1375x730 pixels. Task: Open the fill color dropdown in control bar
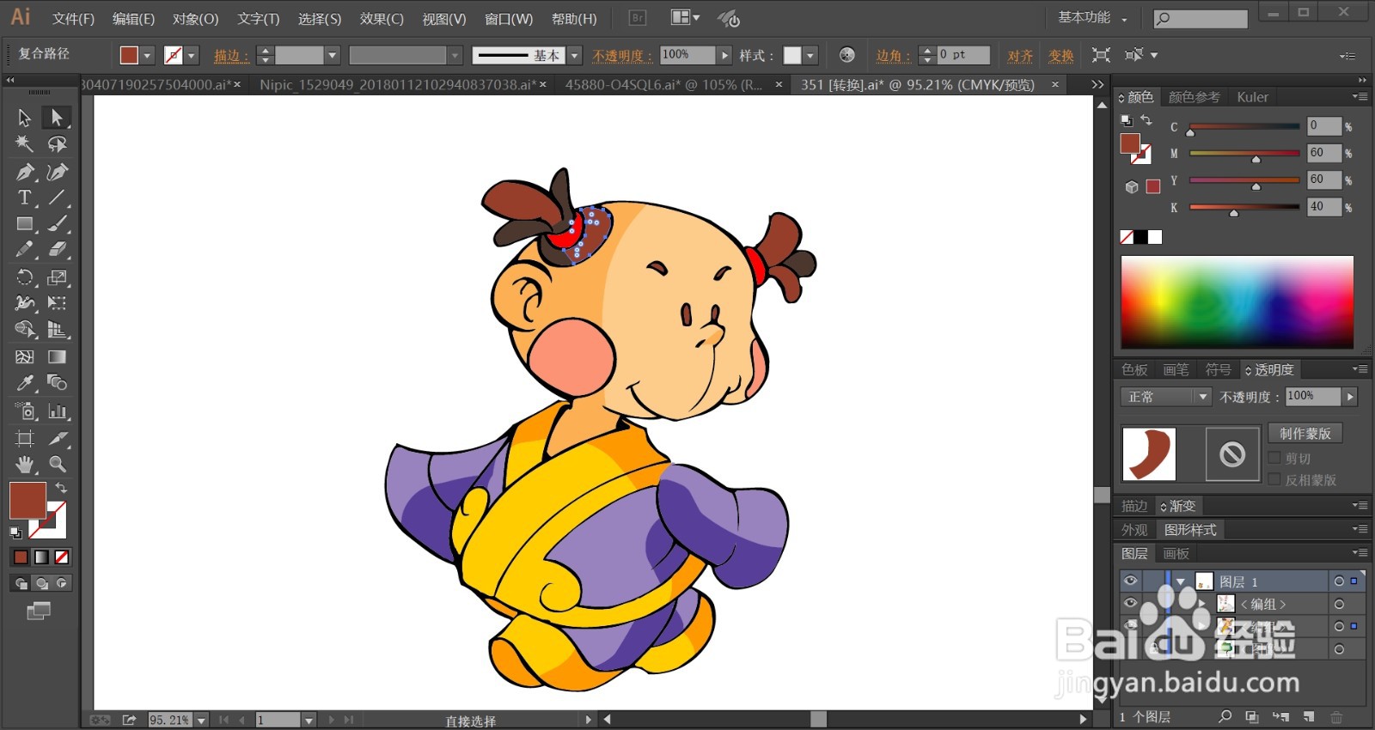[147, 56]
